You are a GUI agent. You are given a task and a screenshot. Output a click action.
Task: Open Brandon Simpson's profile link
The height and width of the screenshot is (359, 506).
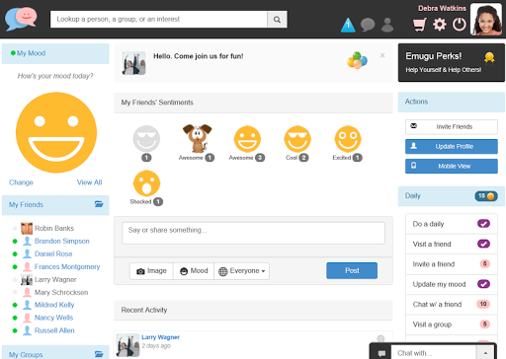(x=62, y=241)
